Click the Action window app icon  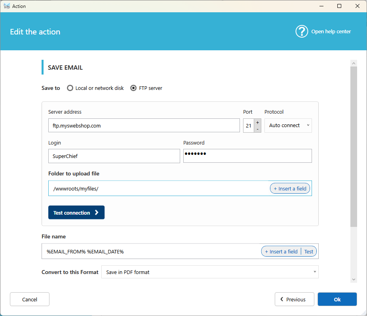click(x=7, y=6)
